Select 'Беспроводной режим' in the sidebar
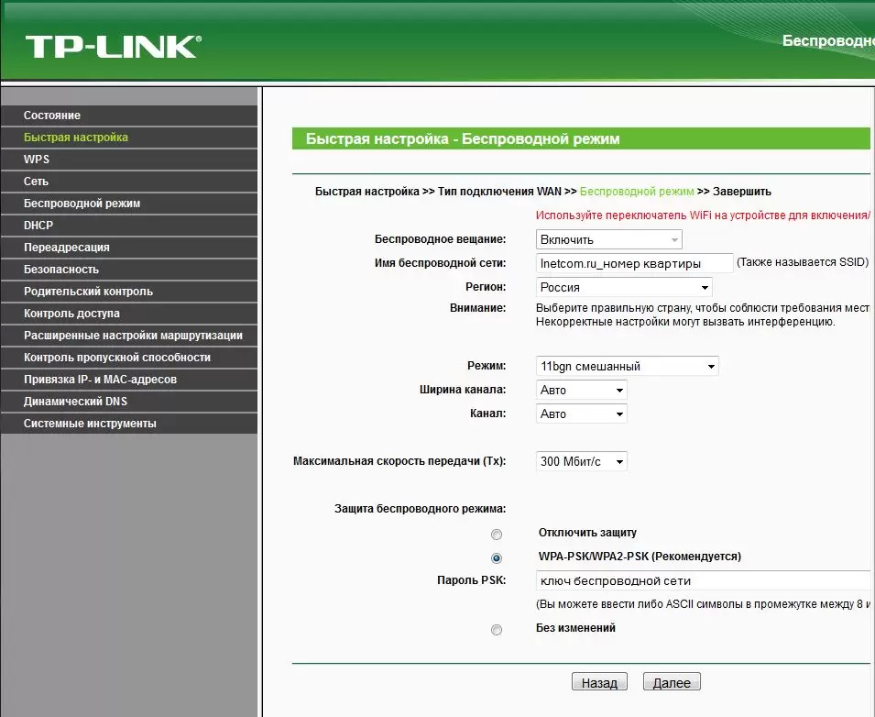Image resolution: width=875 pixels, height=717 pixels. click(82, 204)
